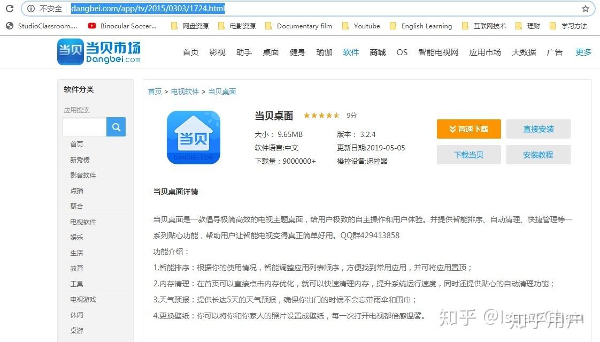600x342 pixels.
Task: Click the 下载当贝 button
Action: click(469, 155)
